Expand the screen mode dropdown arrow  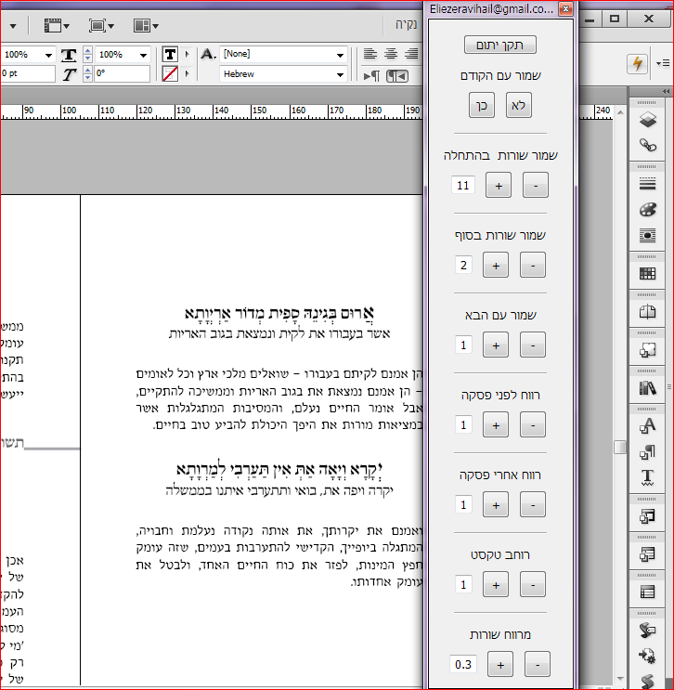pos(110,26)
